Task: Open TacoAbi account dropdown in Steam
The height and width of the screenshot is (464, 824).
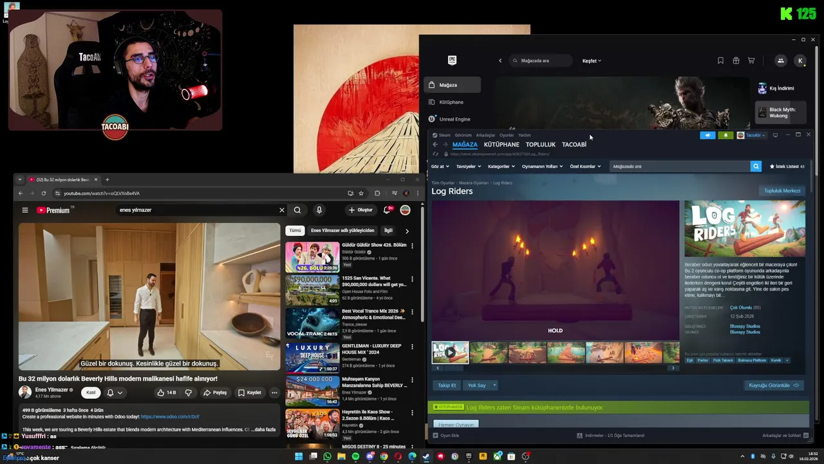Action: 752,135
